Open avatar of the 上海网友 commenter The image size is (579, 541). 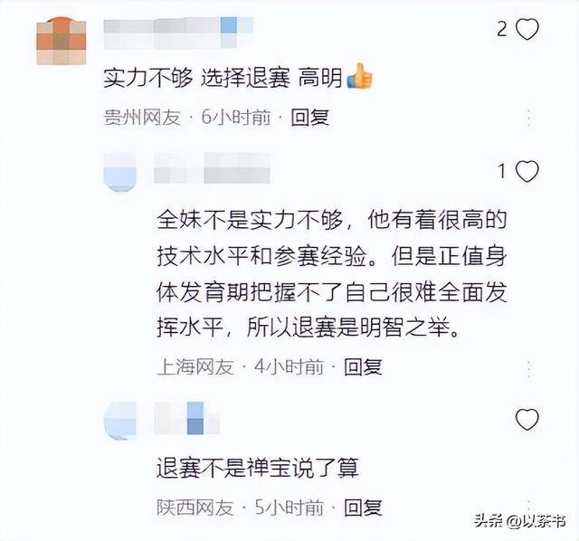[x=120, y=172]
